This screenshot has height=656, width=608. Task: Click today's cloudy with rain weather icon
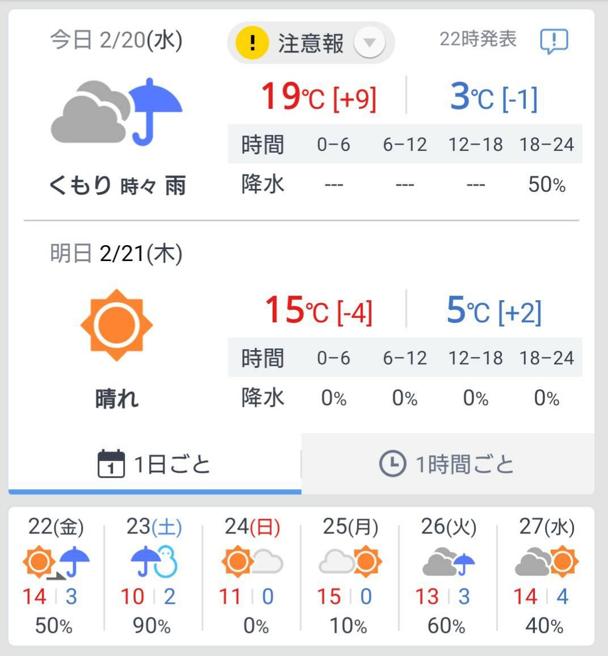116,112
